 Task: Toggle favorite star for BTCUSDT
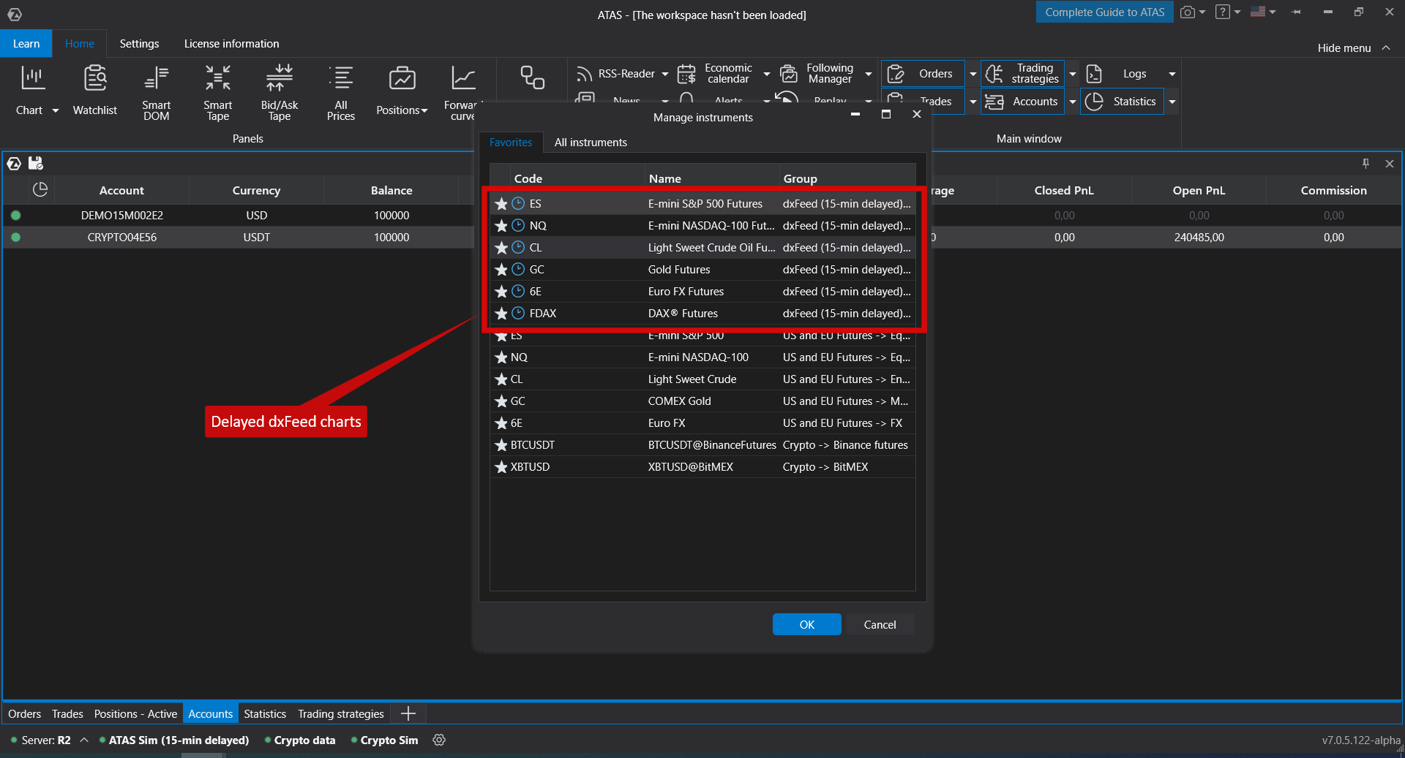click(x=501, y=445)
